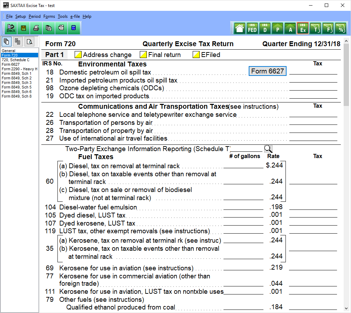Select Form 8849, Sch 2 entry
The height and width of the screenshot is (313, 351).
tap(20, 78)
